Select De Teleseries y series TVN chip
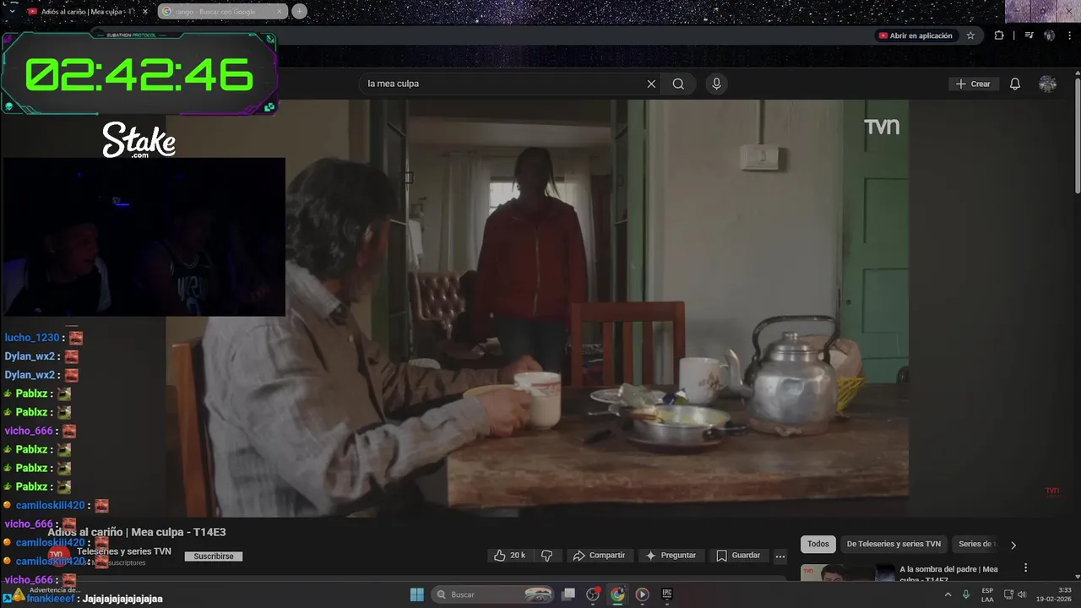Screen dimensions: 1081x608 (894, 544)
